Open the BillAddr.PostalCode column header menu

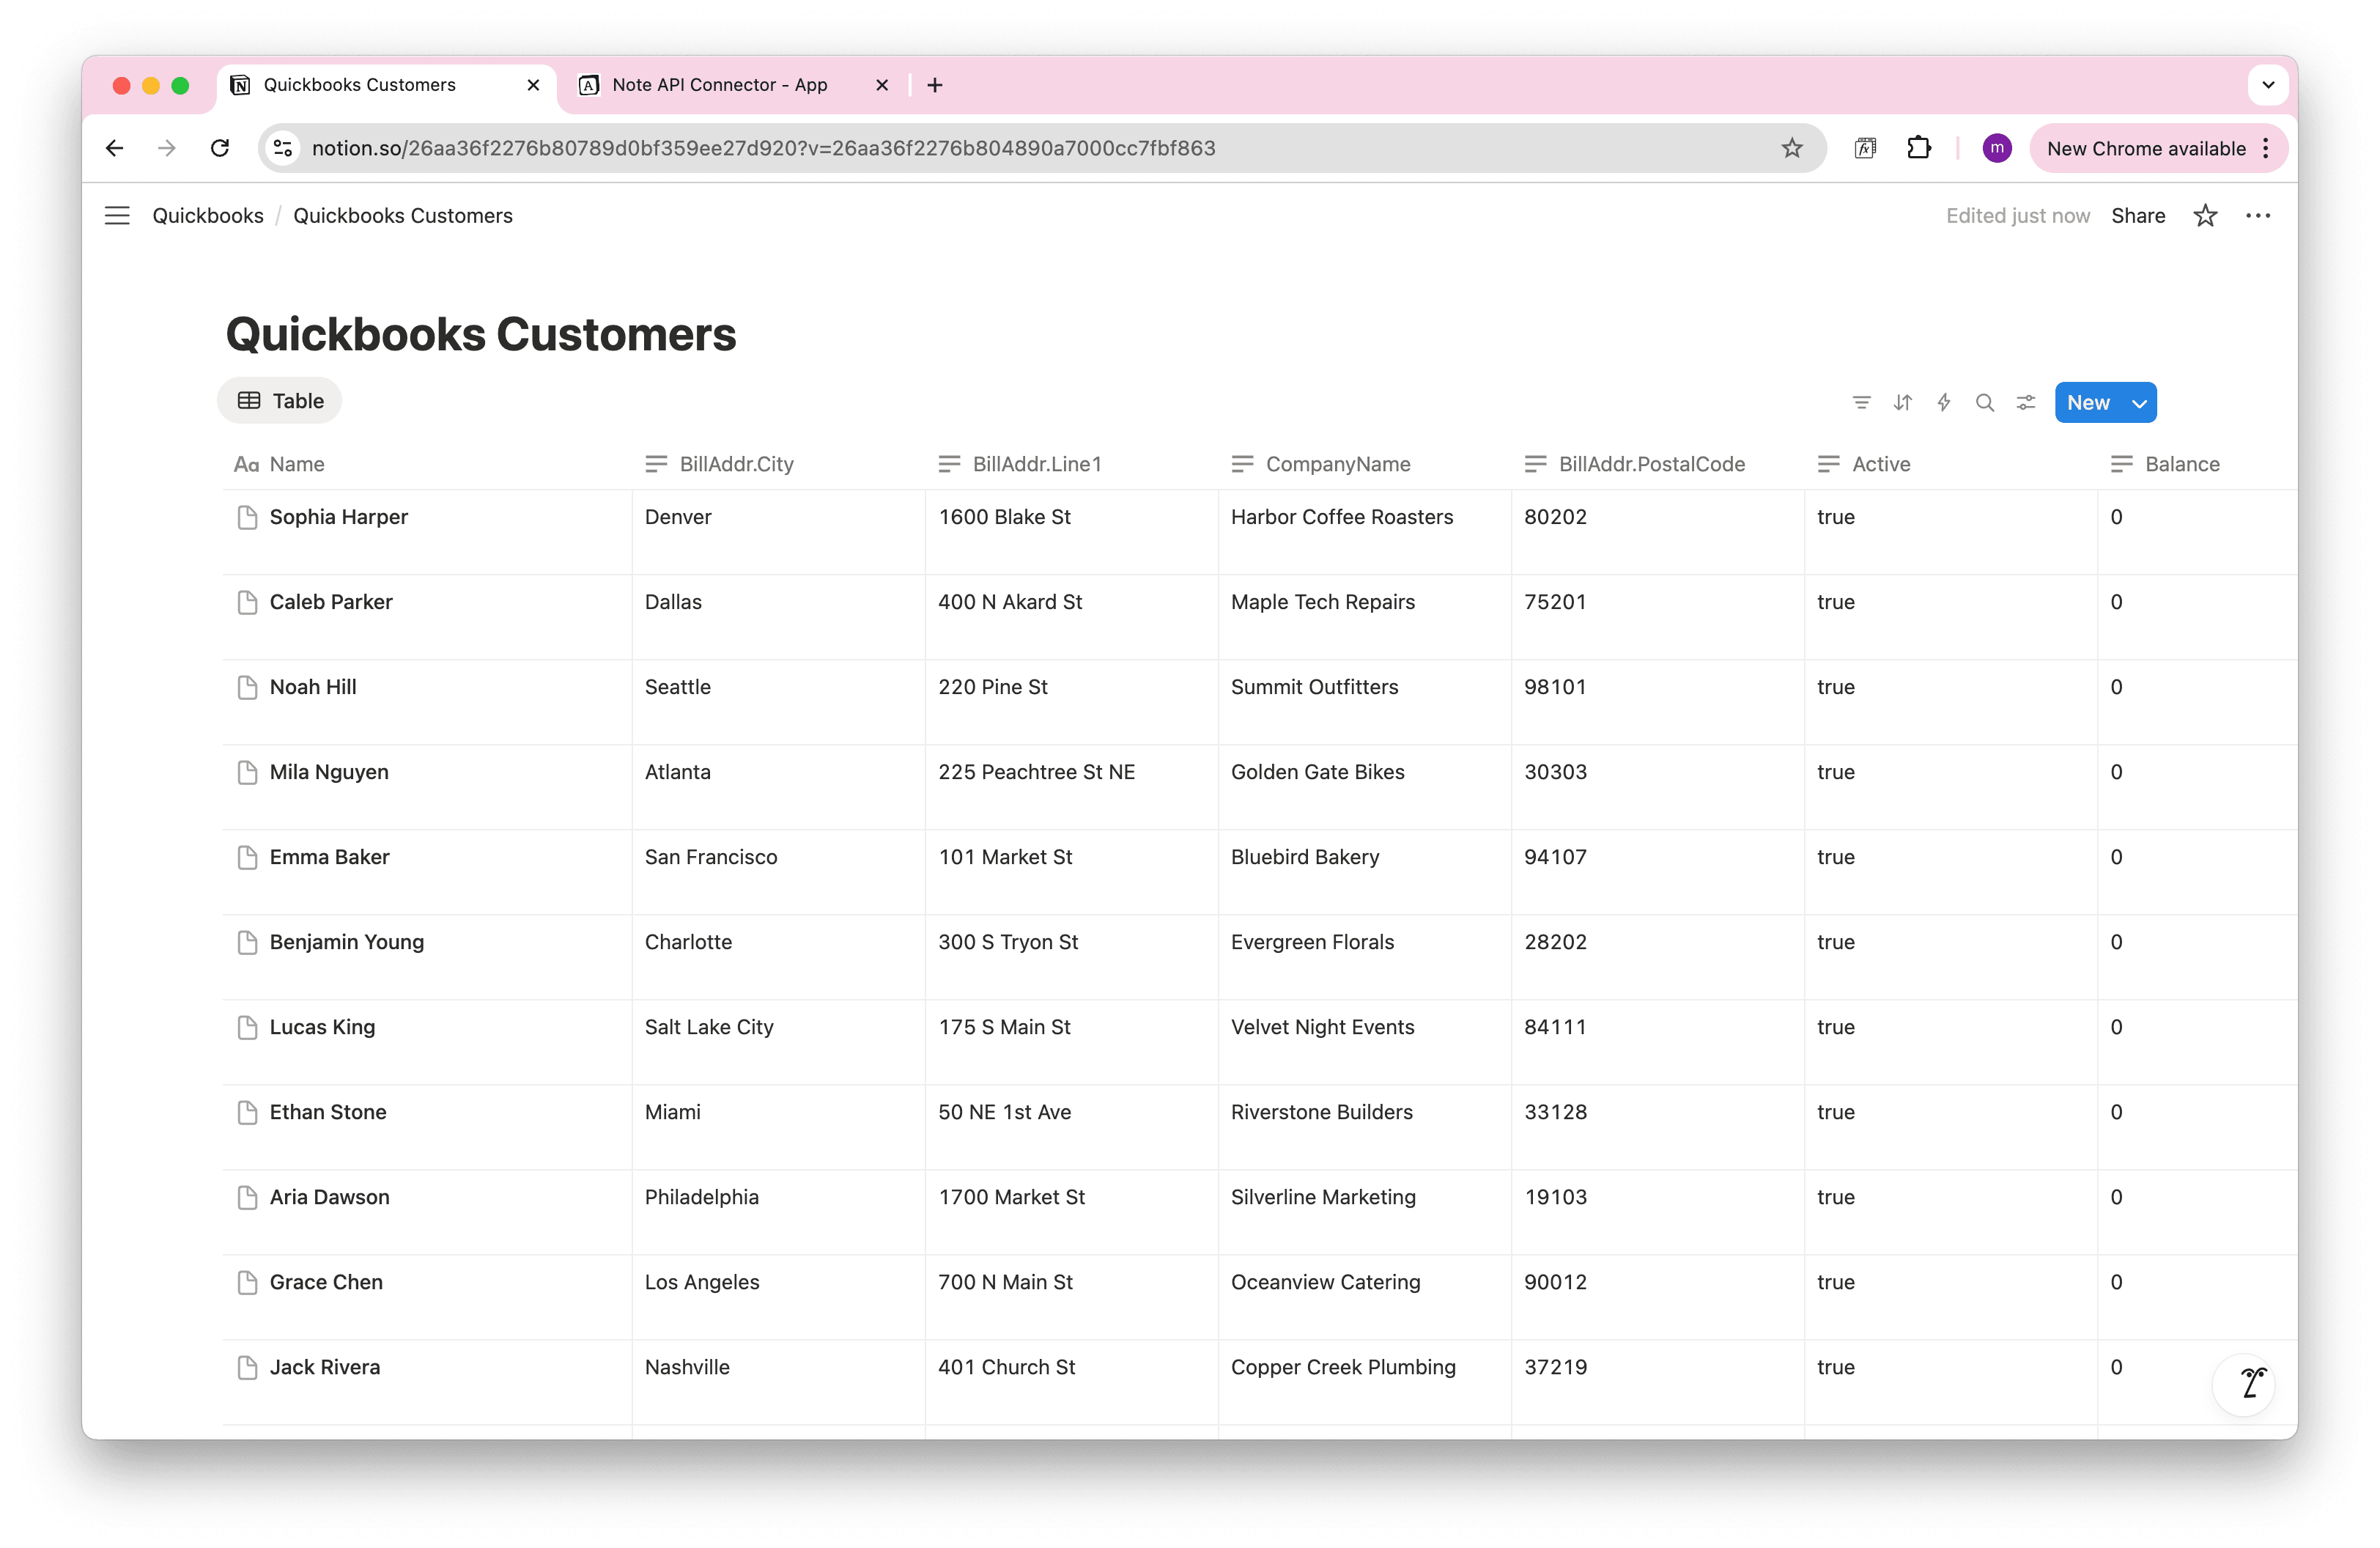pyautogui.click(x=1658, y=464)
